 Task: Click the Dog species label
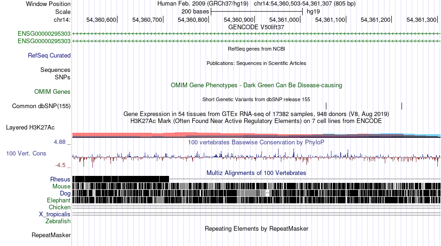click(x=65, y=194)
